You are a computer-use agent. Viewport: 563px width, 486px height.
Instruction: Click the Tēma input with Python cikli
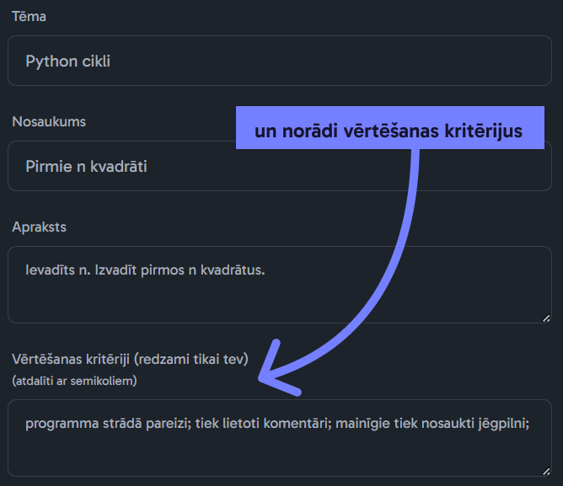[279, 61]
